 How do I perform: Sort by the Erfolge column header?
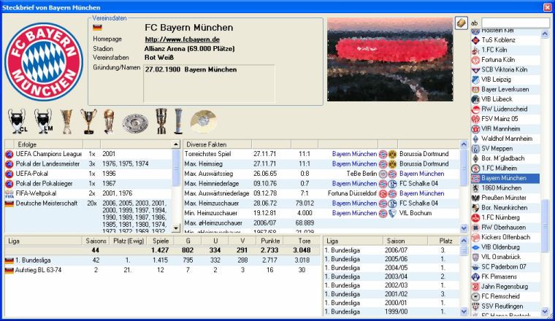pos(48,144)
